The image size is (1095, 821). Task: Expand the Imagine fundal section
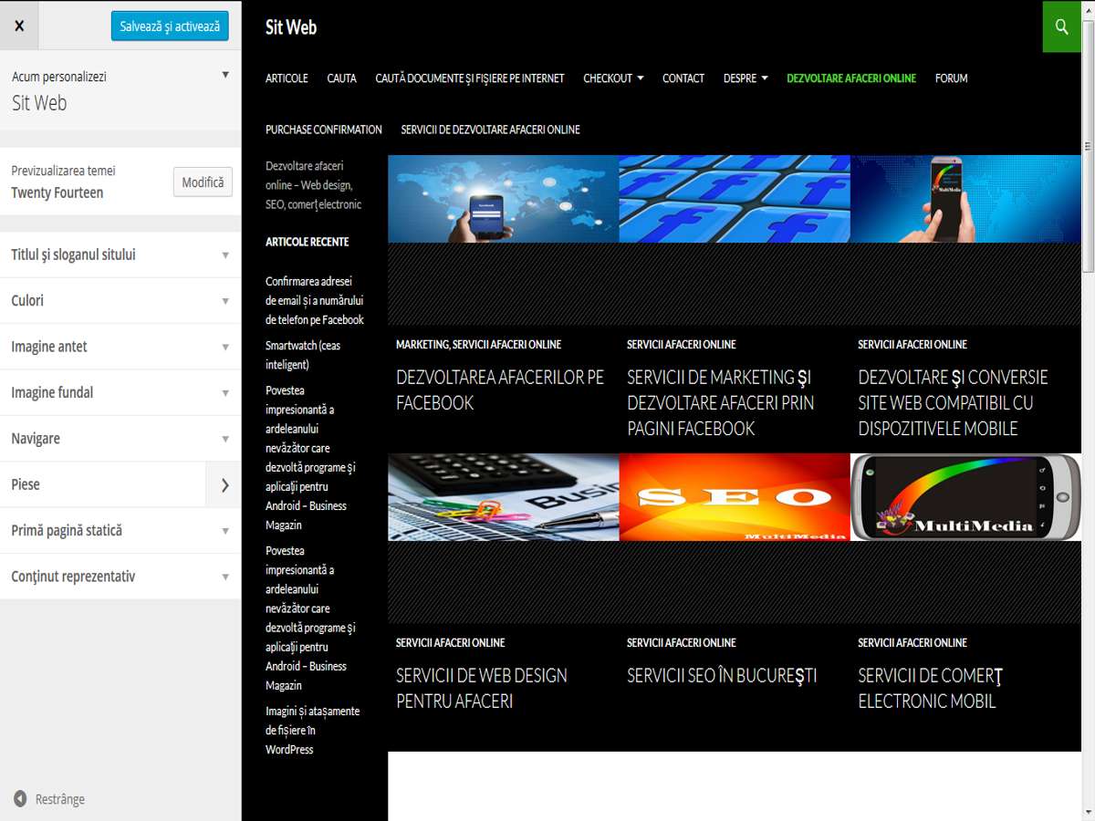[120, 392]
